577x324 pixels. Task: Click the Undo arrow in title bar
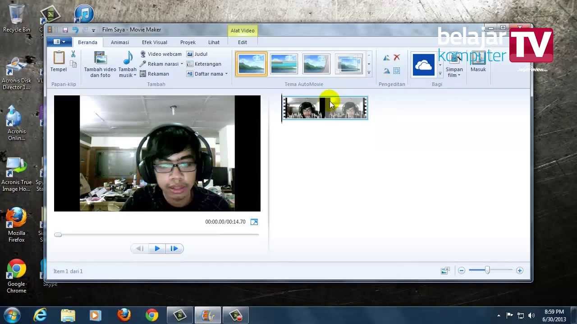coord(75,30)
